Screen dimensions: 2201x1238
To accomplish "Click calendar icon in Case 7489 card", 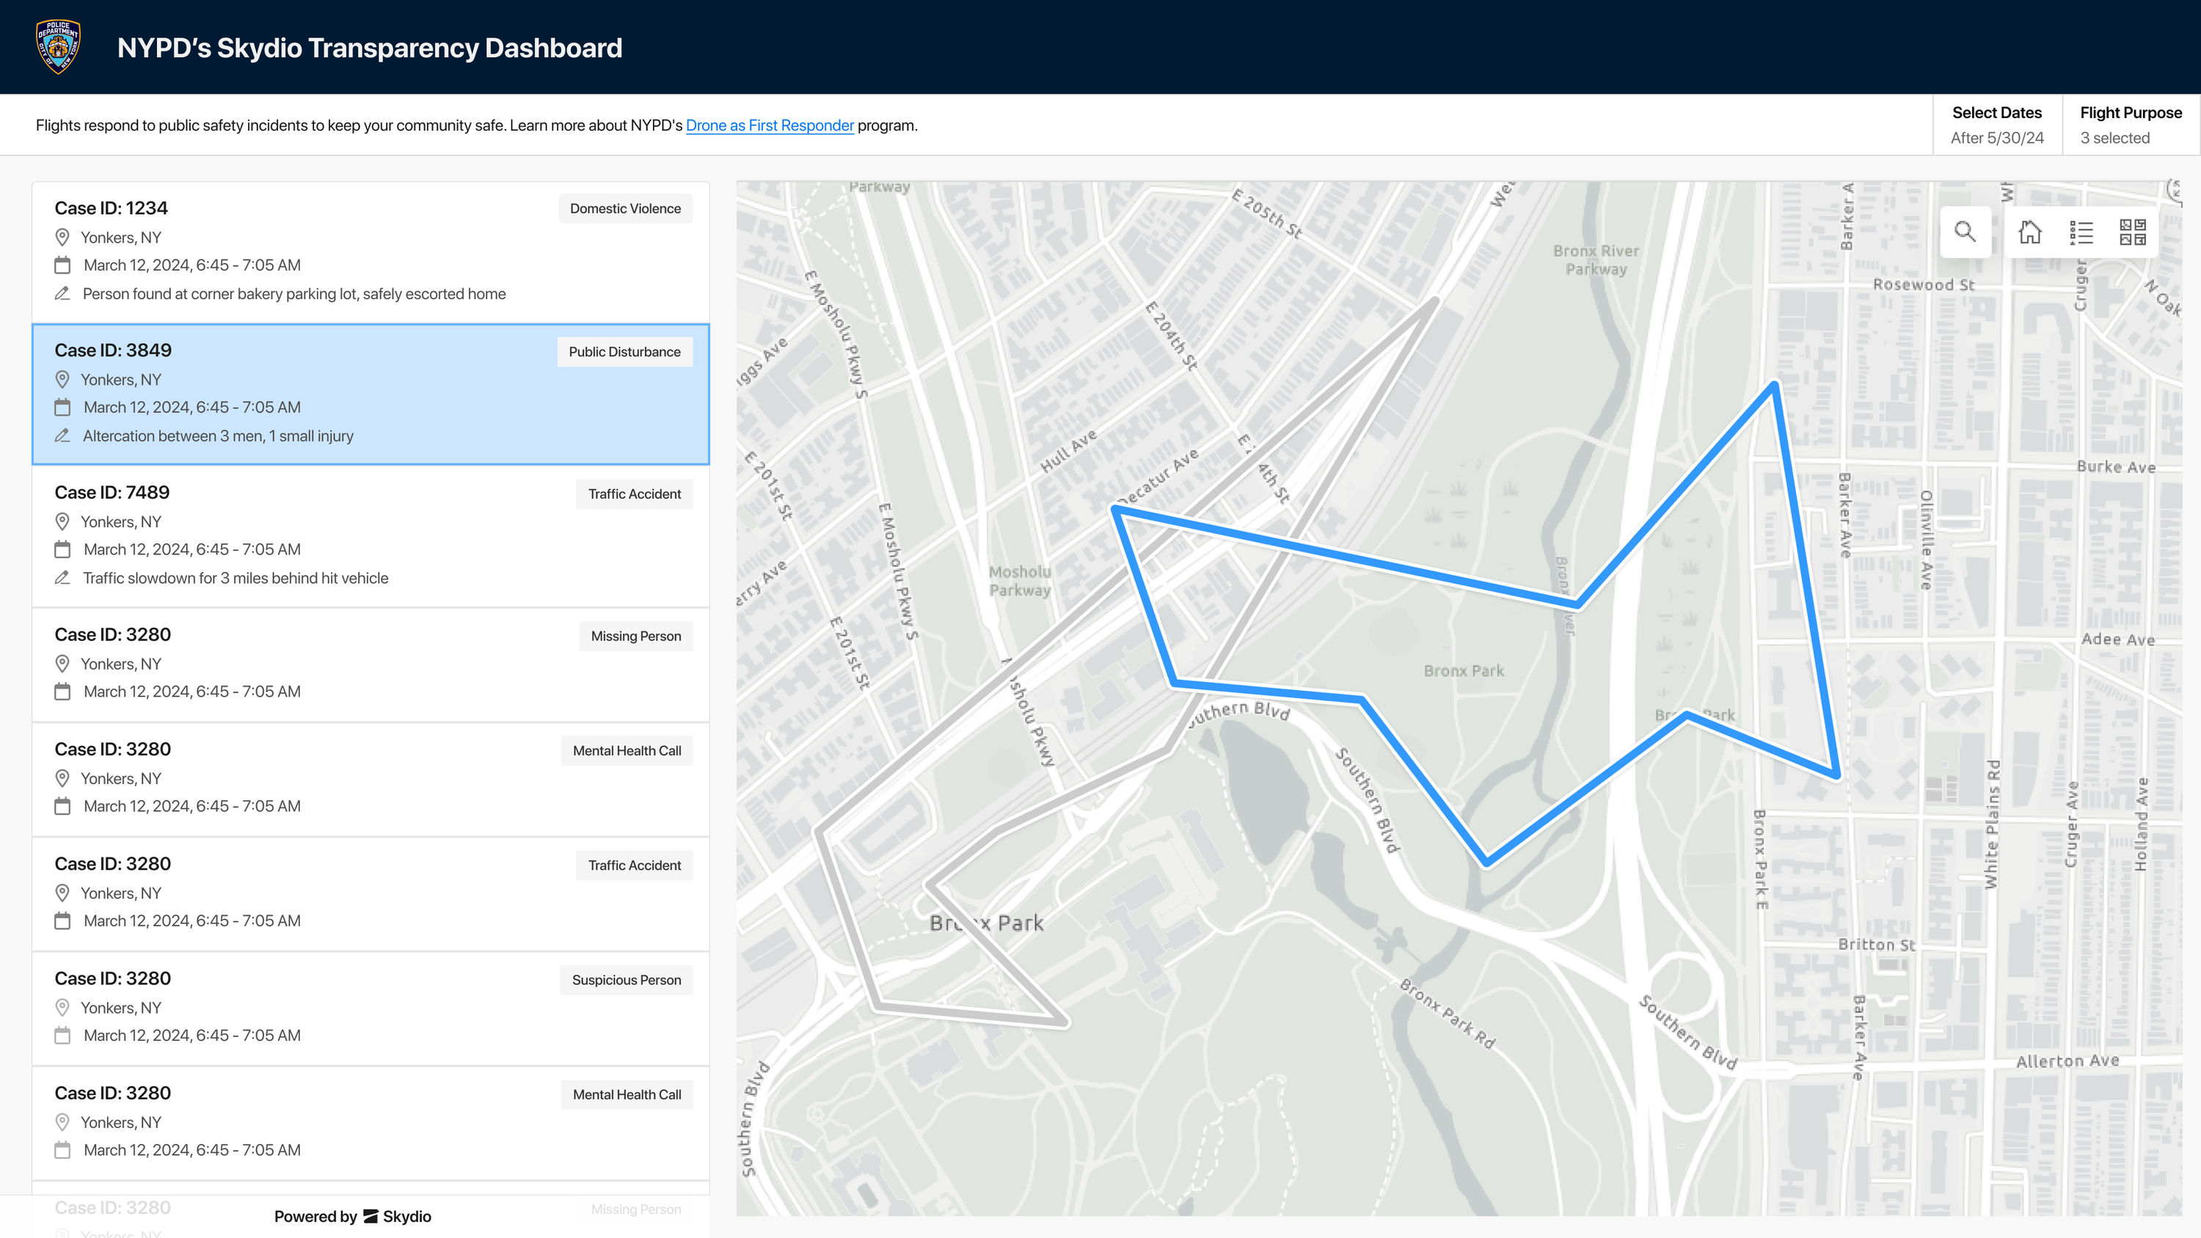I will [x=62, y=549].
